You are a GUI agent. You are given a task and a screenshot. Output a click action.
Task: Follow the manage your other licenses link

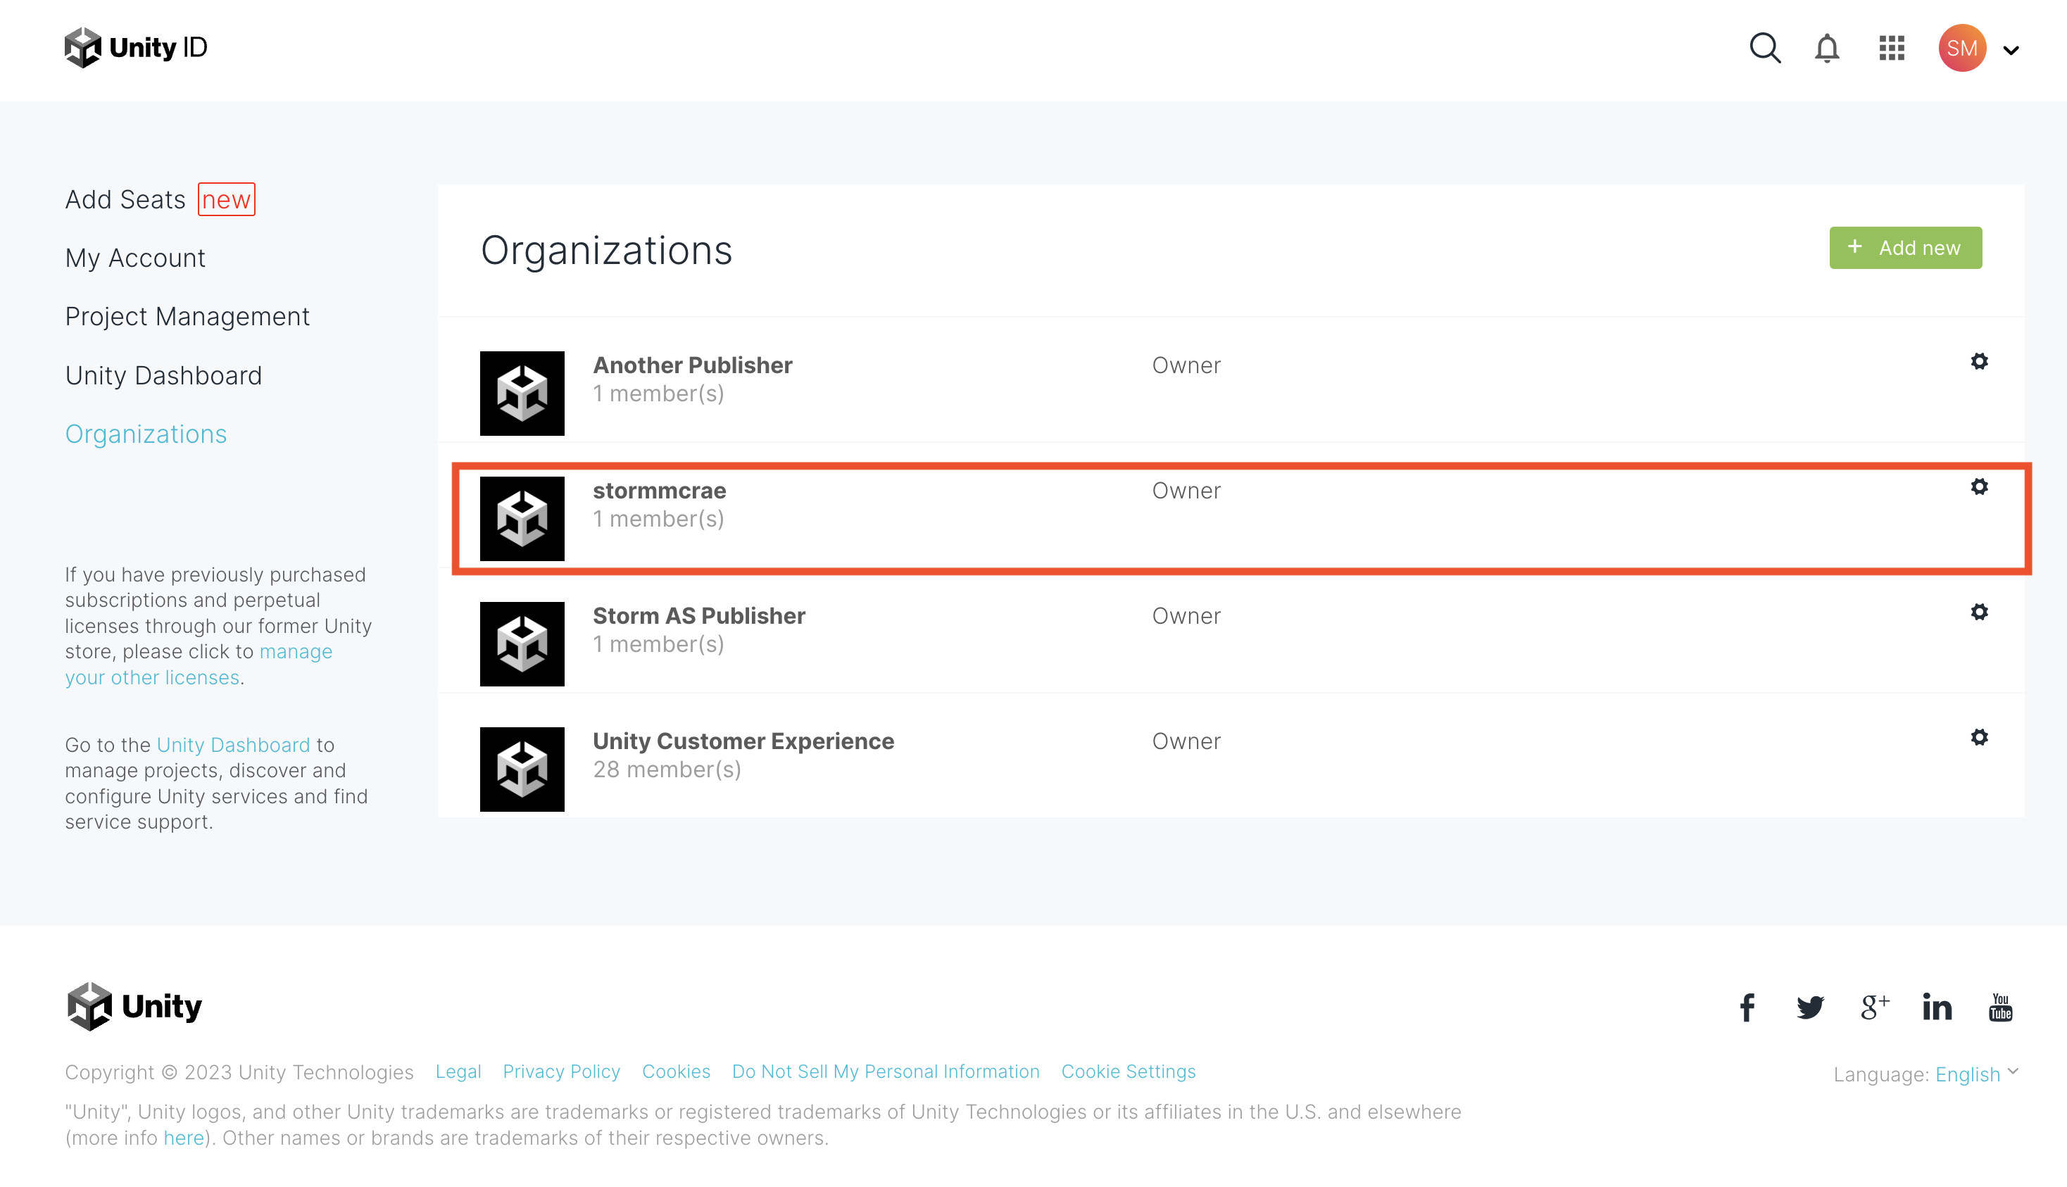click(198, 665)
